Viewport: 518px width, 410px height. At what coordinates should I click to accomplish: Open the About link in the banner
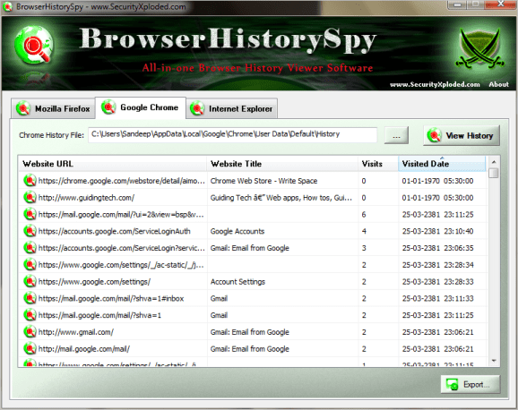point(498,84)
